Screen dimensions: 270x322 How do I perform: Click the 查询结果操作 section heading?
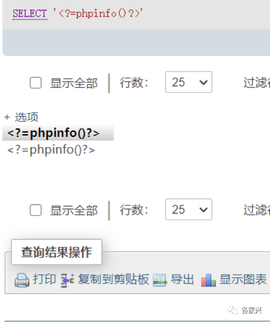coord(56,252)
